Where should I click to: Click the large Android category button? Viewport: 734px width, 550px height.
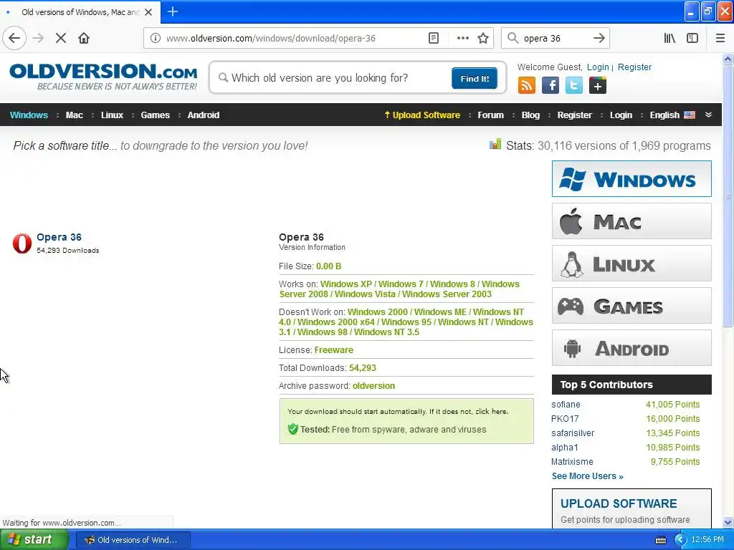(631, 348)
